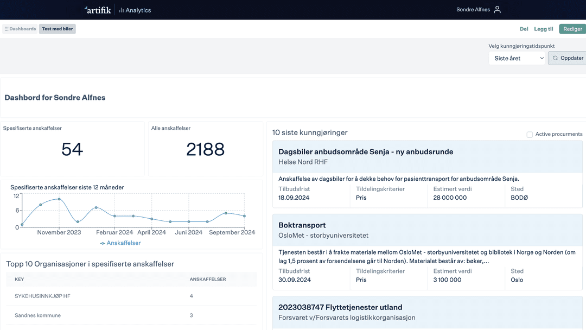The height and width of the screenshot is (330, 586).
Task: Click the Topp 10 Organisasjoner heading
Action: click(x=90, y=264)
